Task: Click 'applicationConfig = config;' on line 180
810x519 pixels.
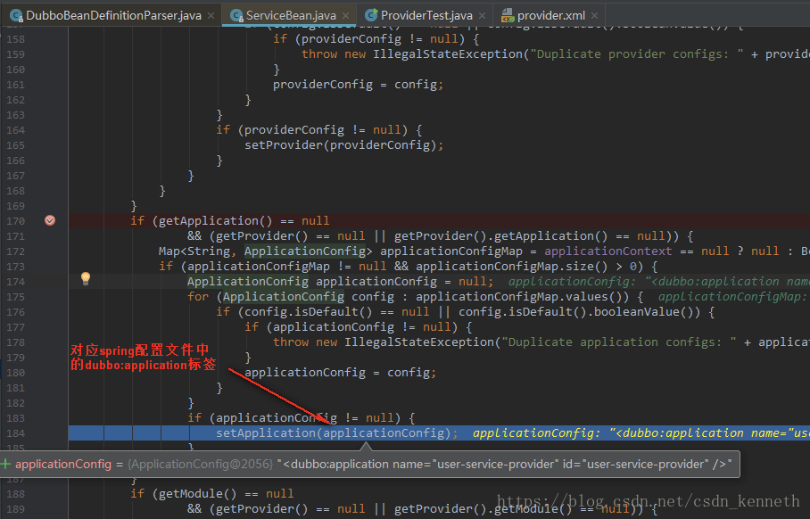Action: click(341, 373)
